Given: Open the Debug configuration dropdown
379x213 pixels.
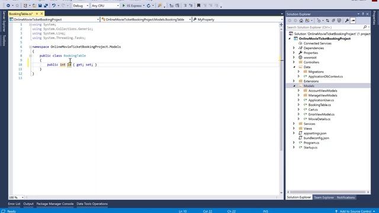Looking at the screenshot, I should (81, 5).
